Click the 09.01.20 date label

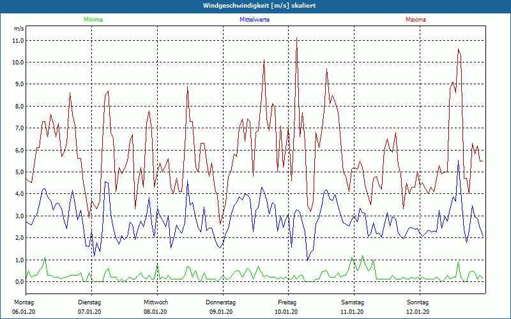[221, 312]
